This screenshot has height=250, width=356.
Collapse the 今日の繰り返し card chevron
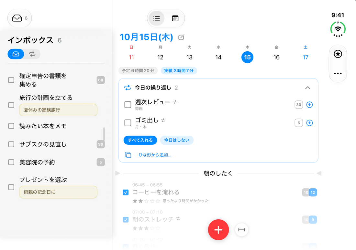tap(308, 88)
